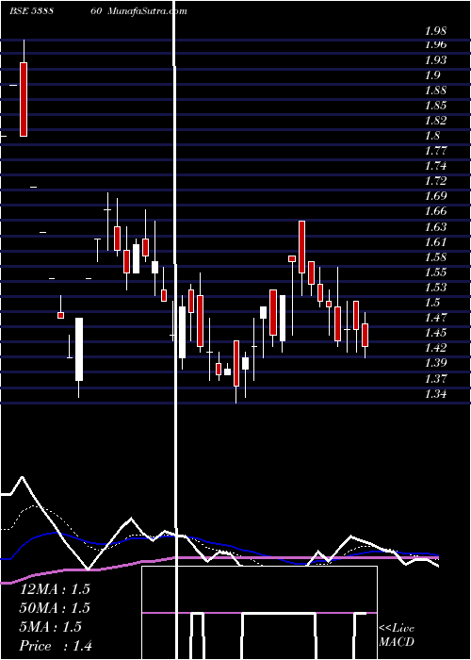This screenshot has width=471, height=660.
Task: Select the 1.72 price axis label
Action: tap(435, 181)
